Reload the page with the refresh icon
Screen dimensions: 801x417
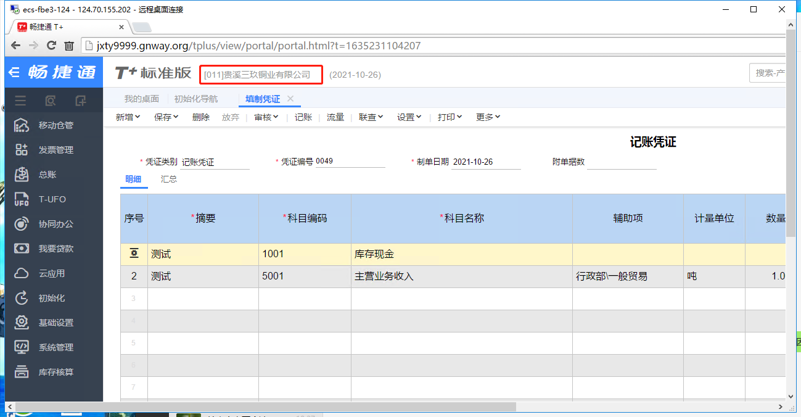(52, 46)
